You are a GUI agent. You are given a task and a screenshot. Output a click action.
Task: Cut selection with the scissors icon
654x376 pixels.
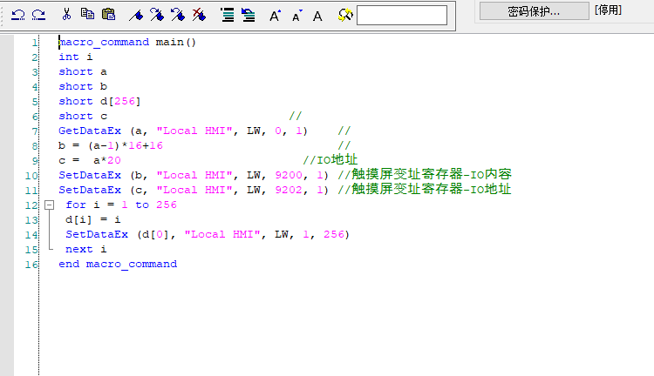(66, 15)
